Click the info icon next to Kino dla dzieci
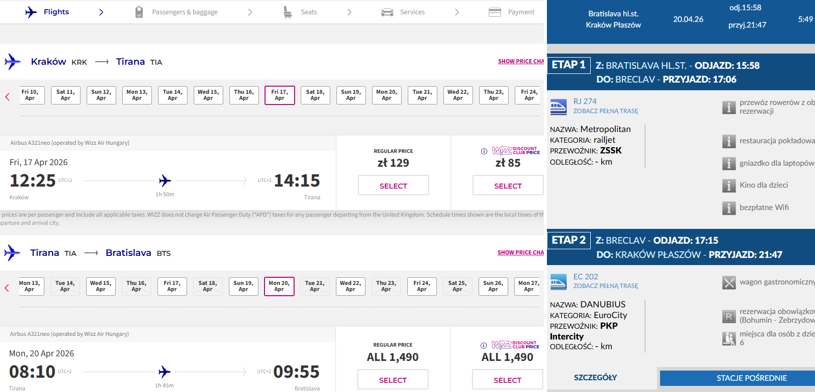Screen dimensions: 815x392 tap(729, 186)
